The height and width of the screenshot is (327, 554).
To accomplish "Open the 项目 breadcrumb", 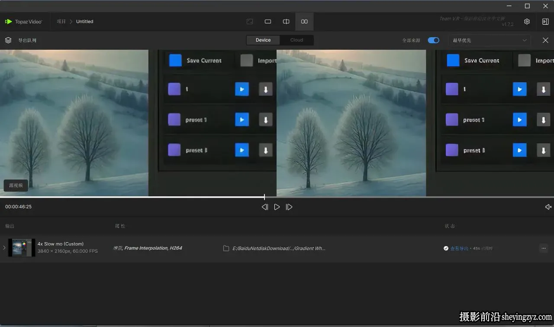I will tap(61, 22).
